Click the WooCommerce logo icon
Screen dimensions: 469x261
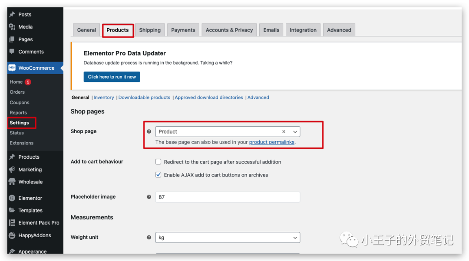(12, 68)
